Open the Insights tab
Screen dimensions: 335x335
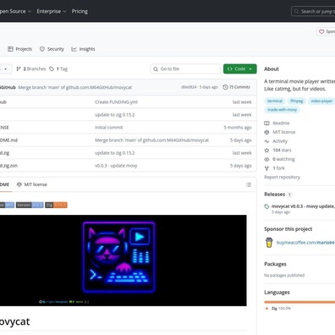[x=83, y=49]
